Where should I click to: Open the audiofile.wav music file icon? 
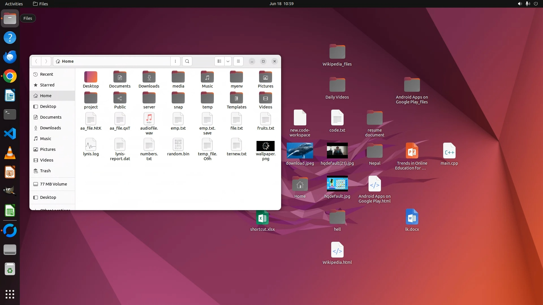(149, 119)
